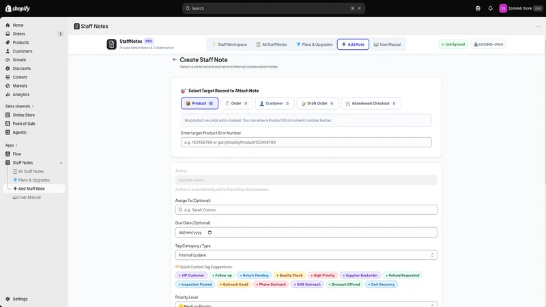Select the Draft Order record type
Image resolution: width=546 pixels, height=307 pixels.
pos(317,104)
